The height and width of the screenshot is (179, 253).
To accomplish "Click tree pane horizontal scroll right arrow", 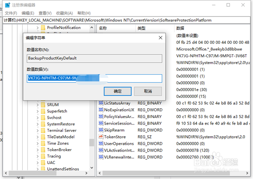I will [x=86, y=173].
